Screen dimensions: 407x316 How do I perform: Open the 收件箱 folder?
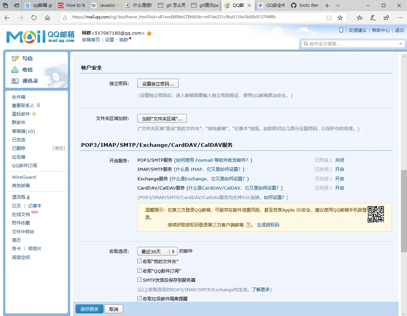(x=19, y=97)
